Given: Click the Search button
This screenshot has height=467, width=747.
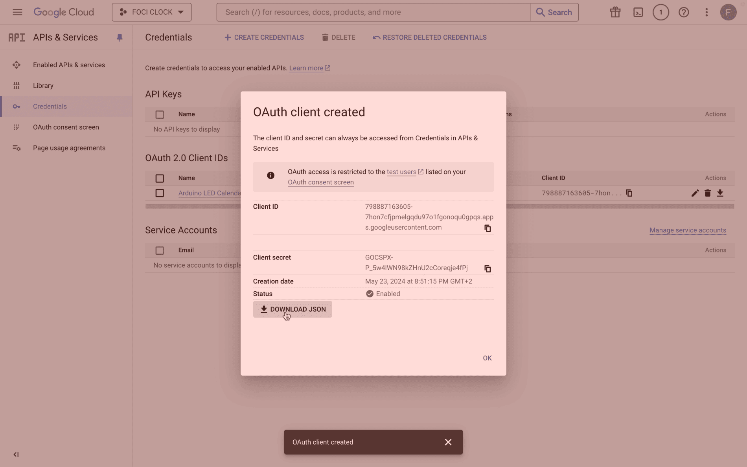Looking at the screenshot, I should [x=554, y=12].
